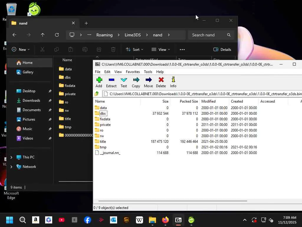Click the New button in Explorer
The width and height of the screenshot is (302, 227).
pyautogui.click(x=21, y=49)
